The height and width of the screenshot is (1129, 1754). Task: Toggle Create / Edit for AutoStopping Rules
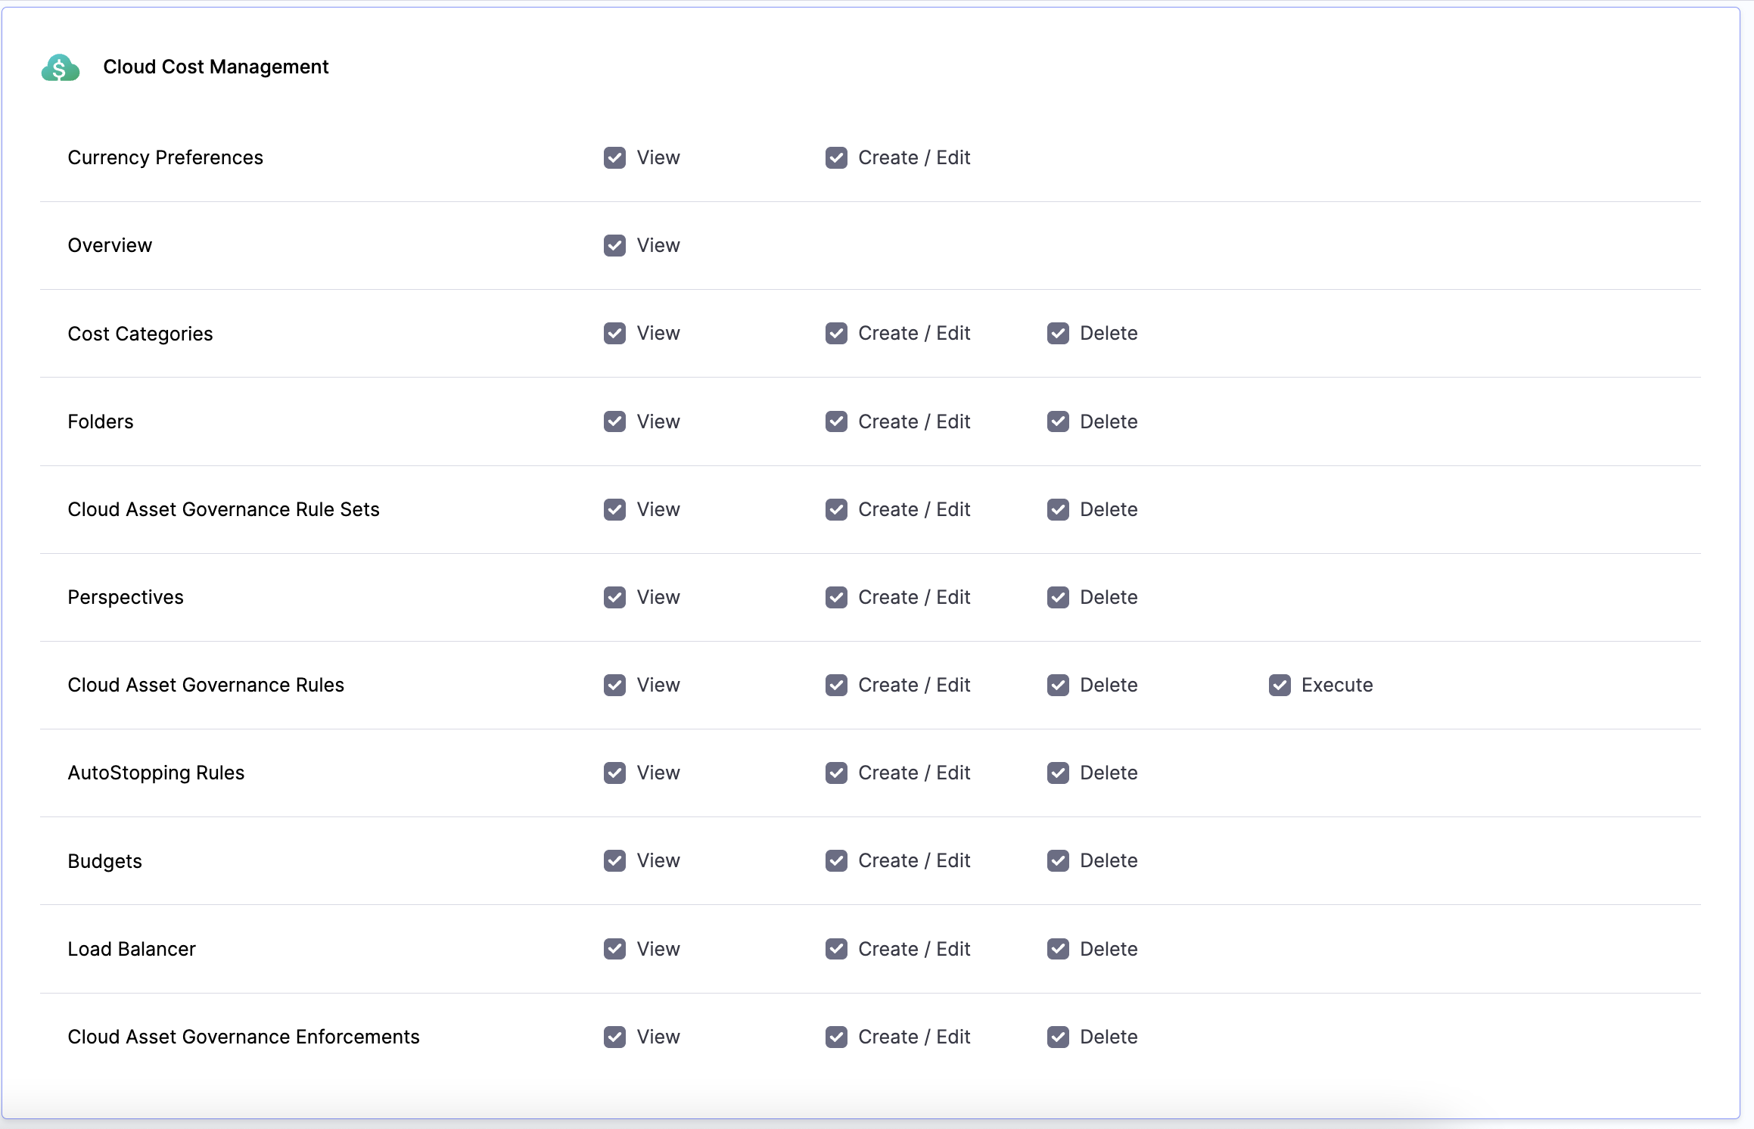[x=836, y=773]
